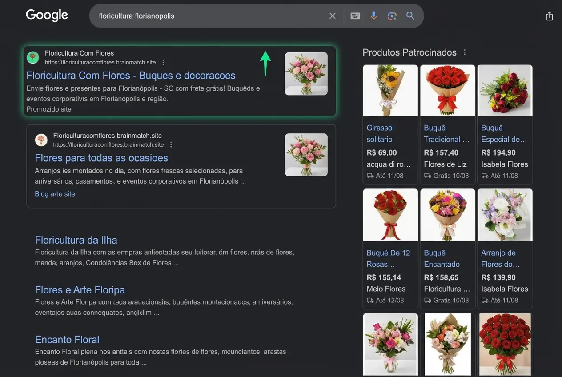Click seller name Melo Flores
This screenshot has height=377, width=562.
point(386,289)
